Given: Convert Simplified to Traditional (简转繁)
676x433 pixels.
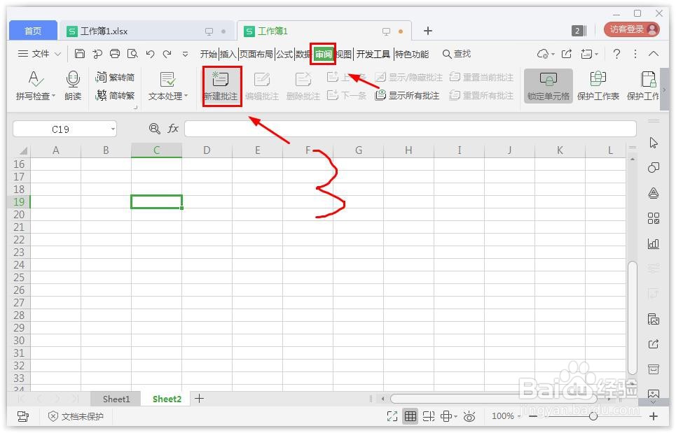Looking at the screenshot, I should click(115, 95).
